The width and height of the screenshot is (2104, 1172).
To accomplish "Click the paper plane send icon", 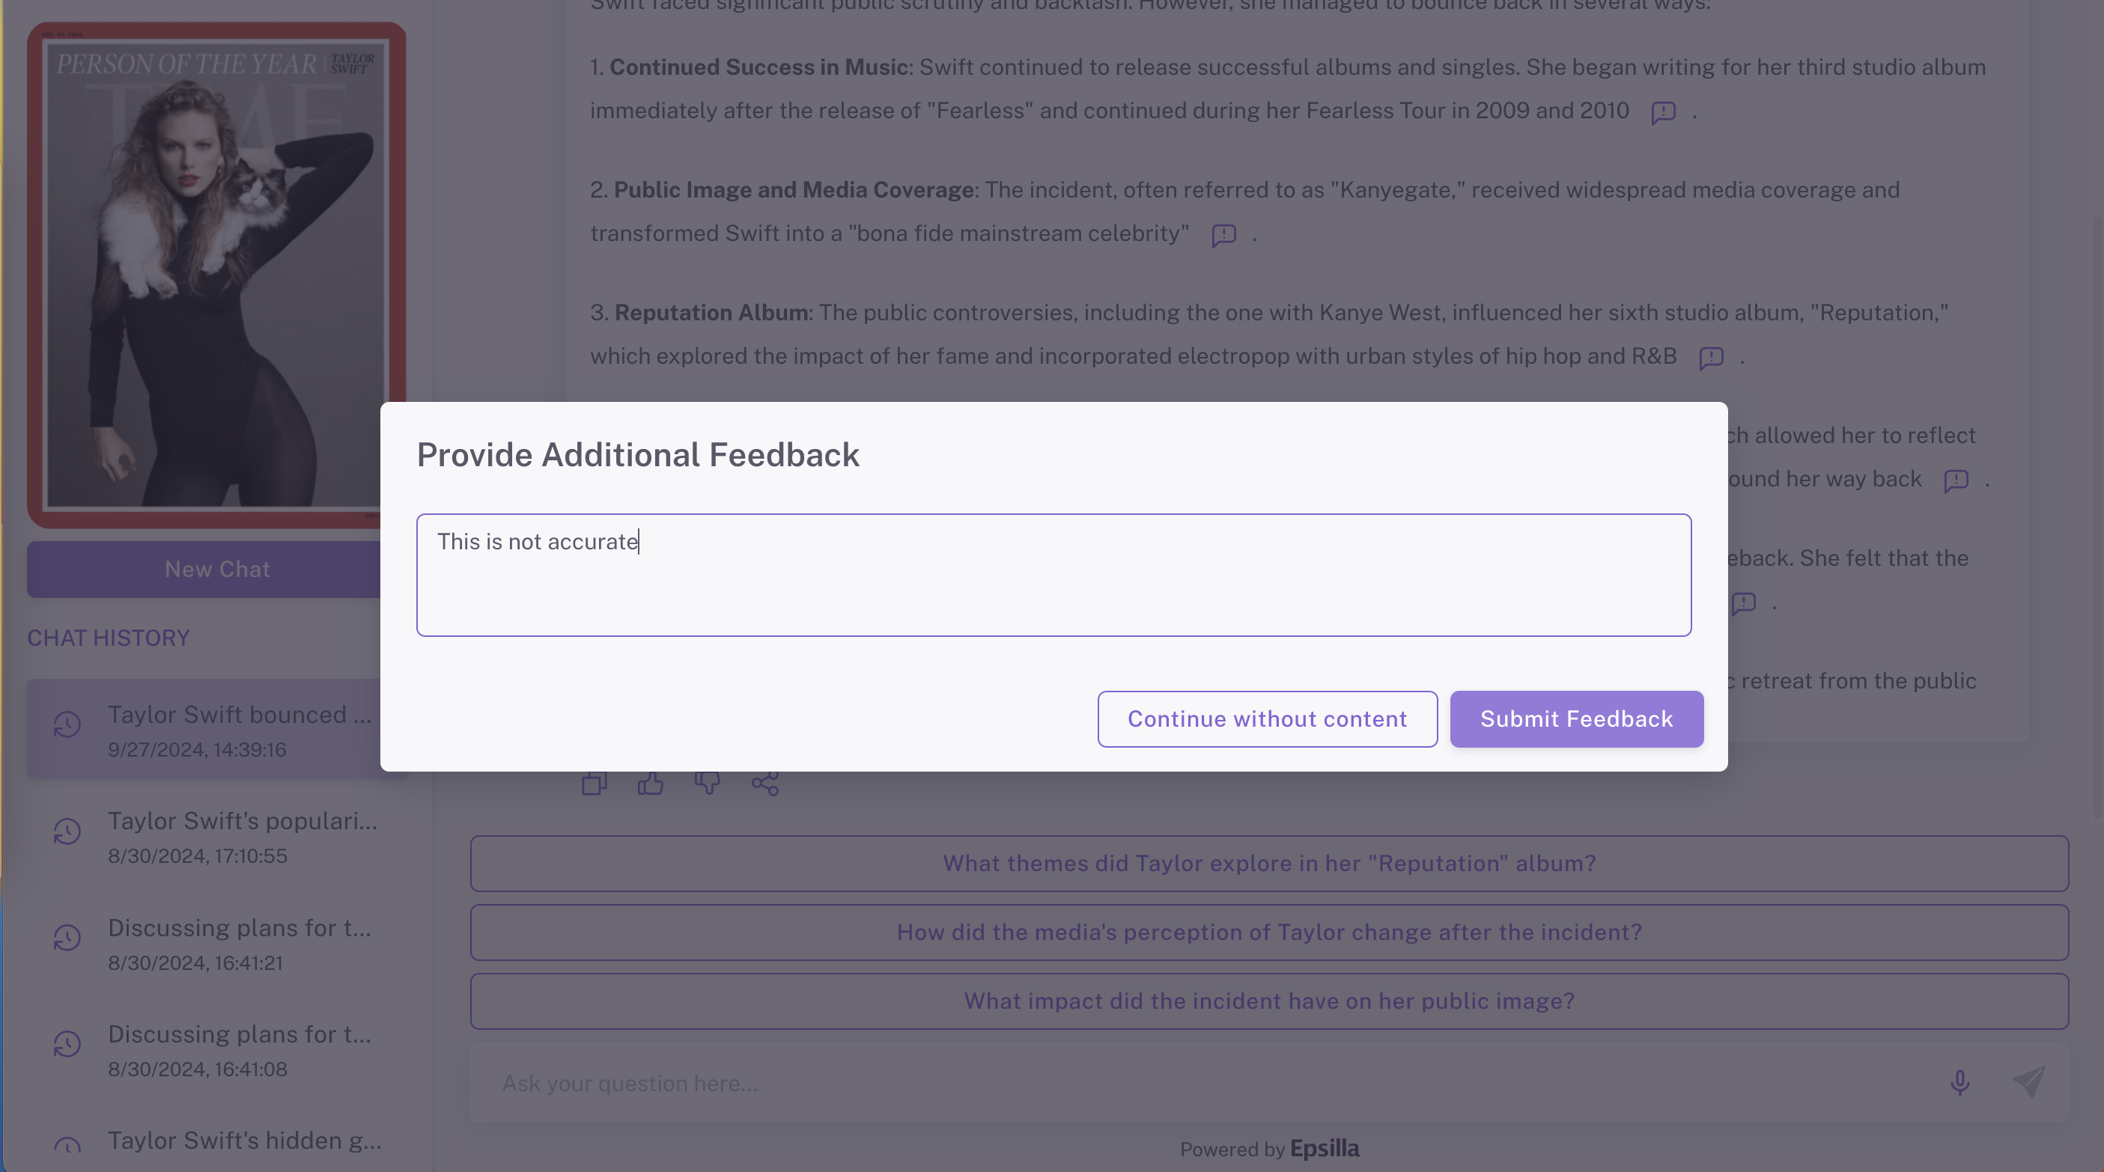I will click(2029, 1082).
